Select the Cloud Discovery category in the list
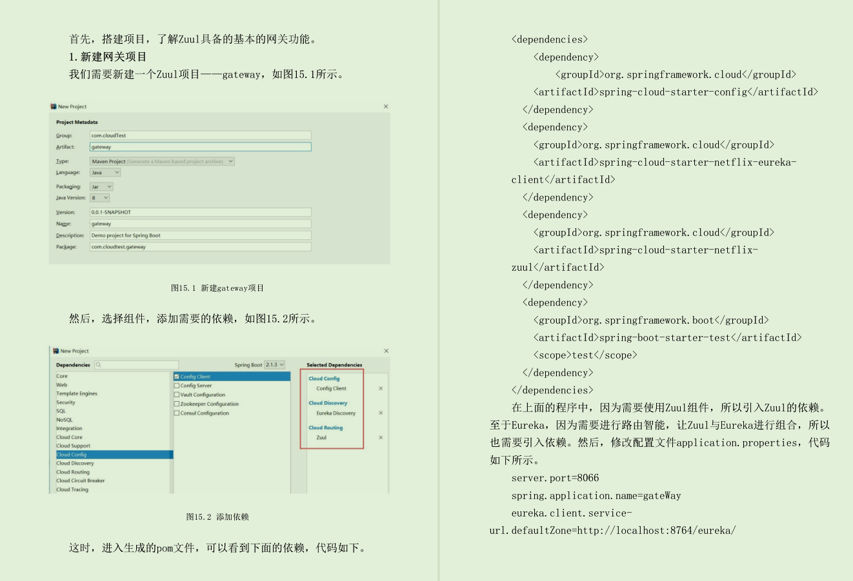Image resolution: width=853 pixels, height=581 pixels. [x=75, y=464]
